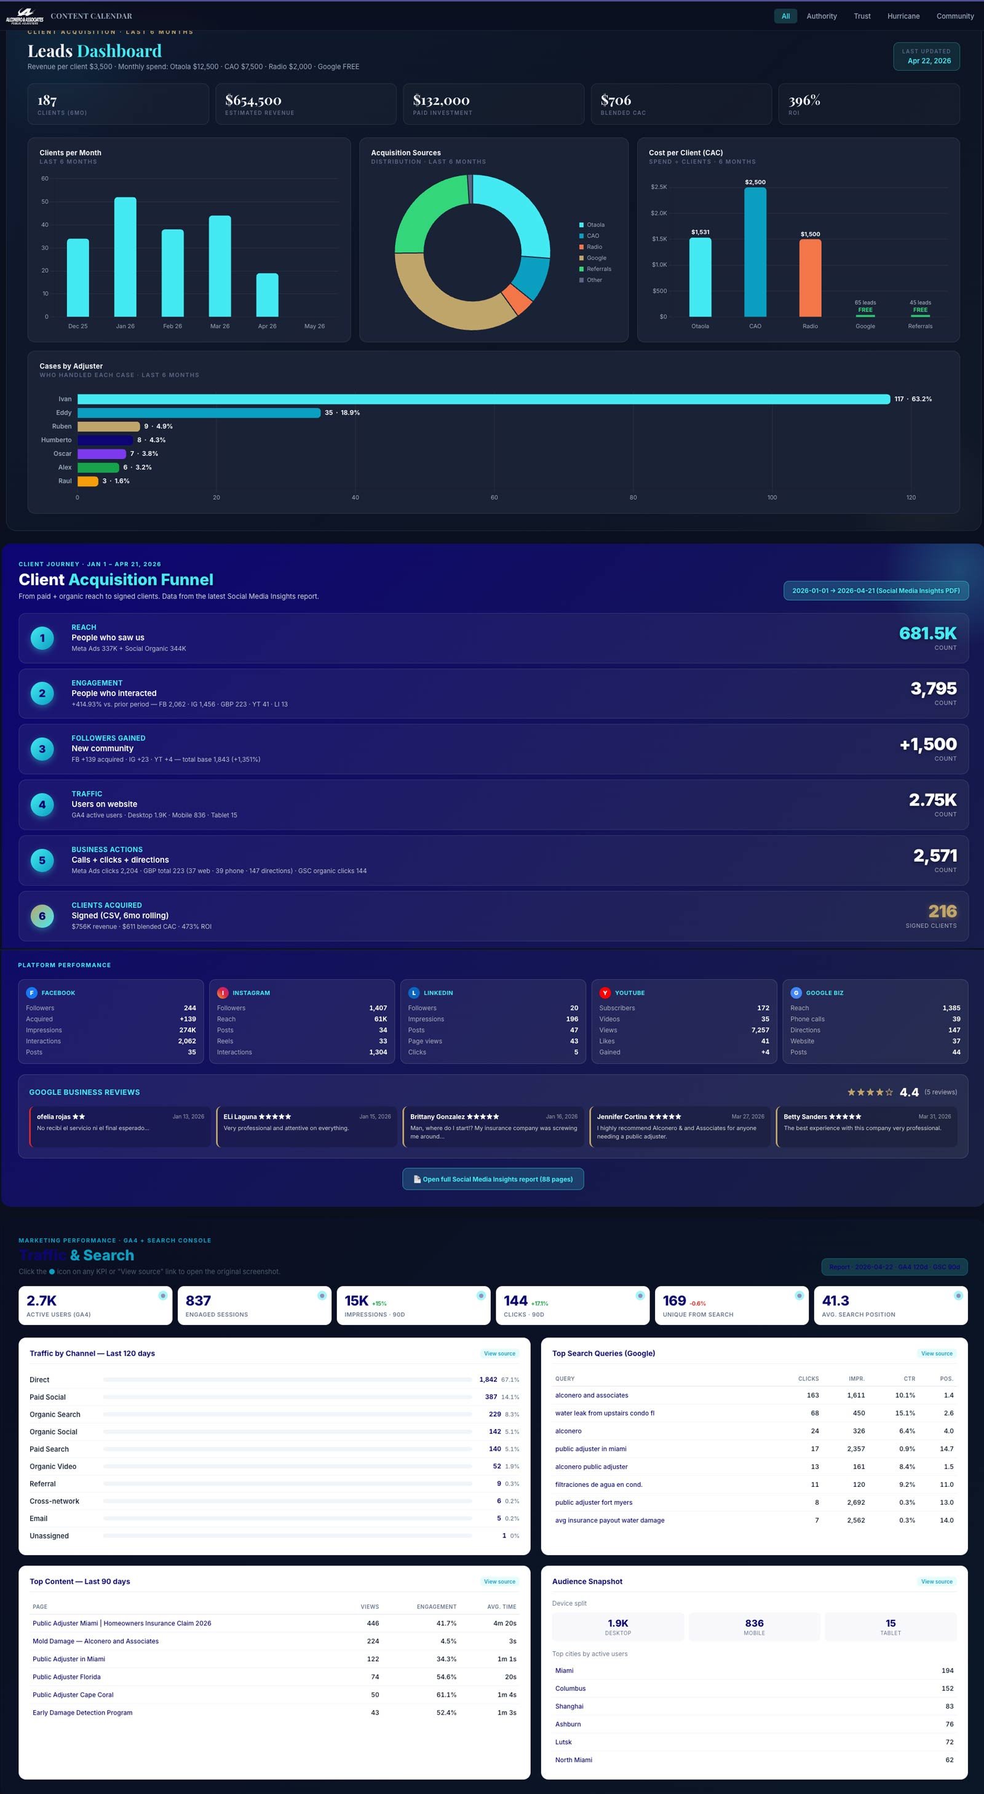Click the 2026-01-01 to 2026-04-21 date range pill
Screen dimensions: 984x1794
click(875, 591)
